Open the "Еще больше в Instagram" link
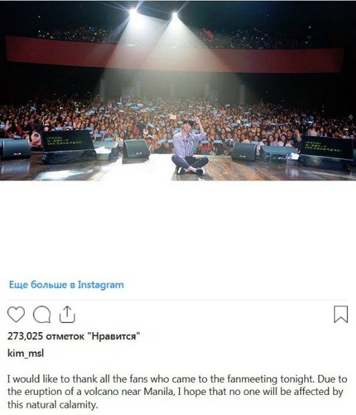Screen dimensions: 356x415 (66, 284)
